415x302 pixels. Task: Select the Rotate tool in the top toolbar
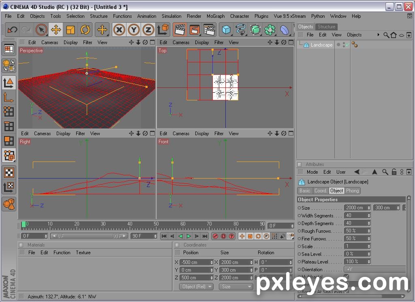(85, 30)
